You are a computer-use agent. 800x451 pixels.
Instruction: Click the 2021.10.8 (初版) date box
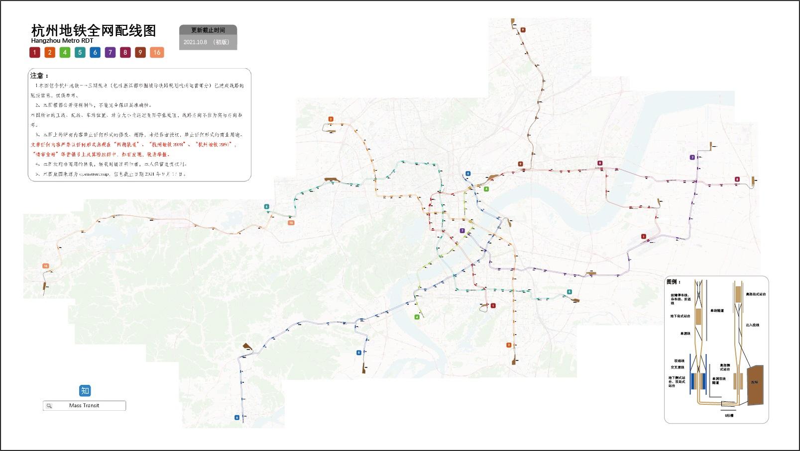pyautogui.click(x=208, y=42)
